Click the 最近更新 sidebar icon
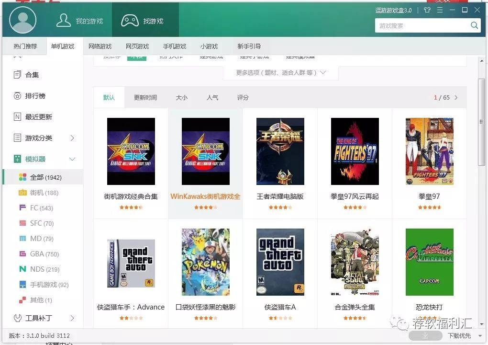The image size is (488, 345). coord(17,117)
